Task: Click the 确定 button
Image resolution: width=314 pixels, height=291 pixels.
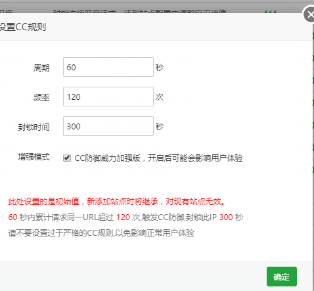Action: tap(282, 277)
